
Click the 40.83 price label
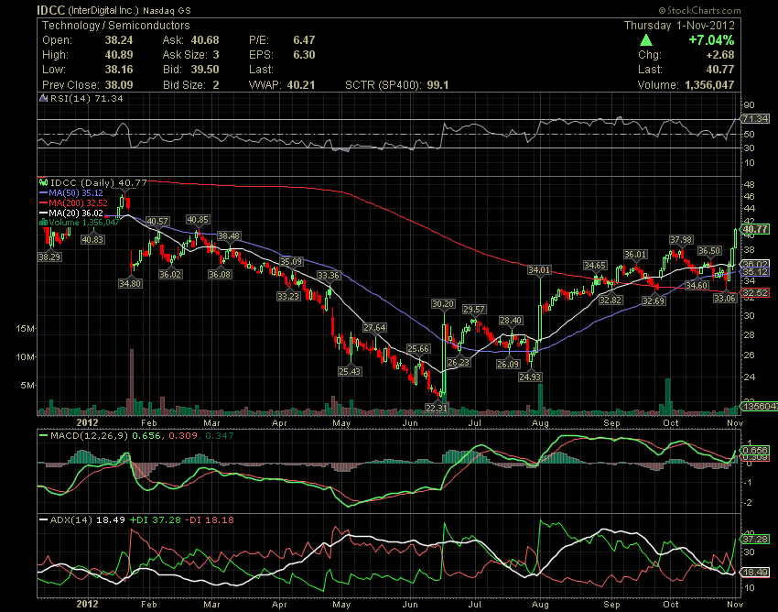tap(92, 239)
